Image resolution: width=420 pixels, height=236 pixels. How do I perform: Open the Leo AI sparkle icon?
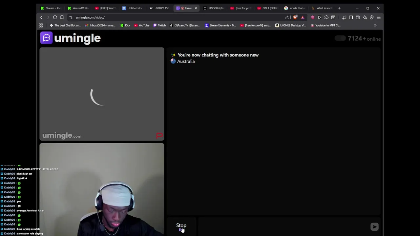[365, 17]
